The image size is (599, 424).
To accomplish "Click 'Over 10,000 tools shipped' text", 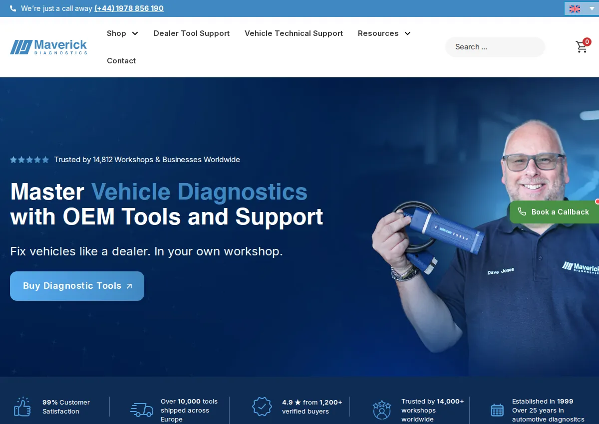I will coord(189,410).
